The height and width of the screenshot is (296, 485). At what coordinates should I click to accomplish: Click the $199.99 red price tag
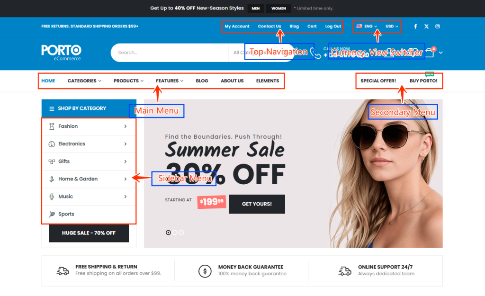[212, 202]
